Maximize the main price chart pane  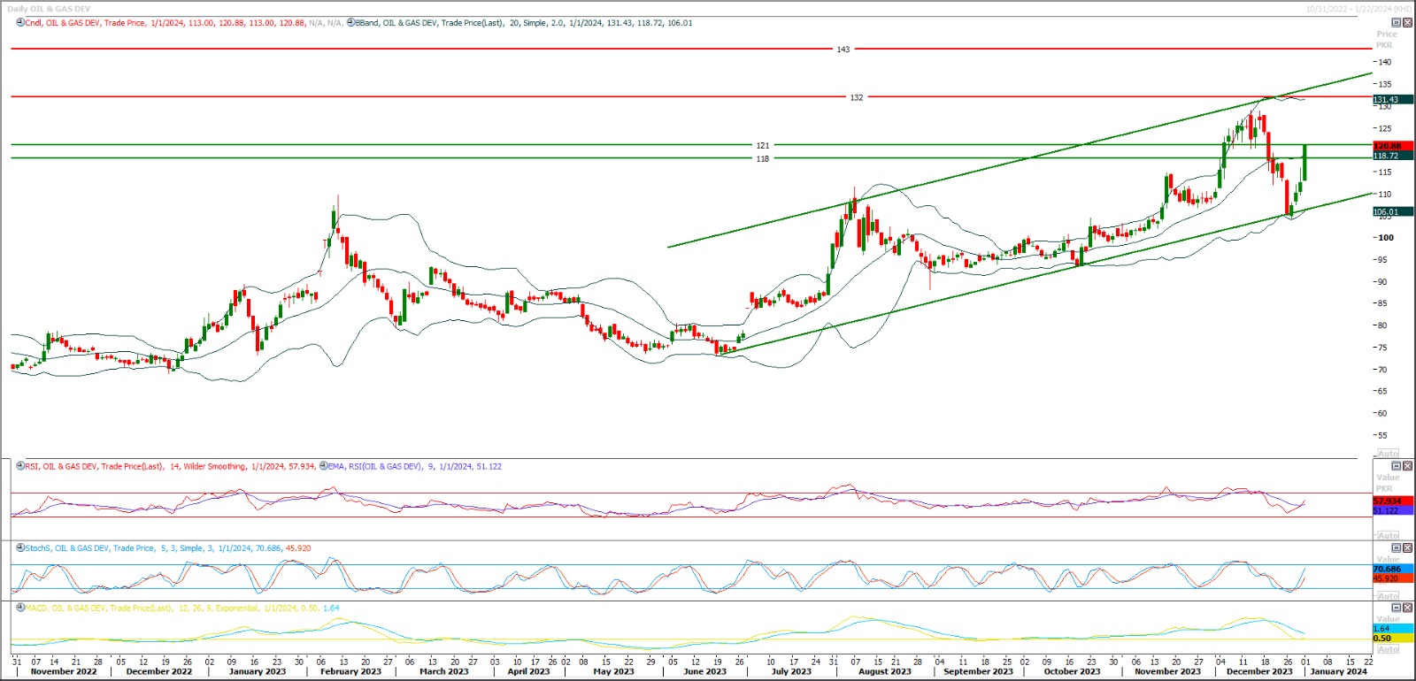pos(1397,23)
